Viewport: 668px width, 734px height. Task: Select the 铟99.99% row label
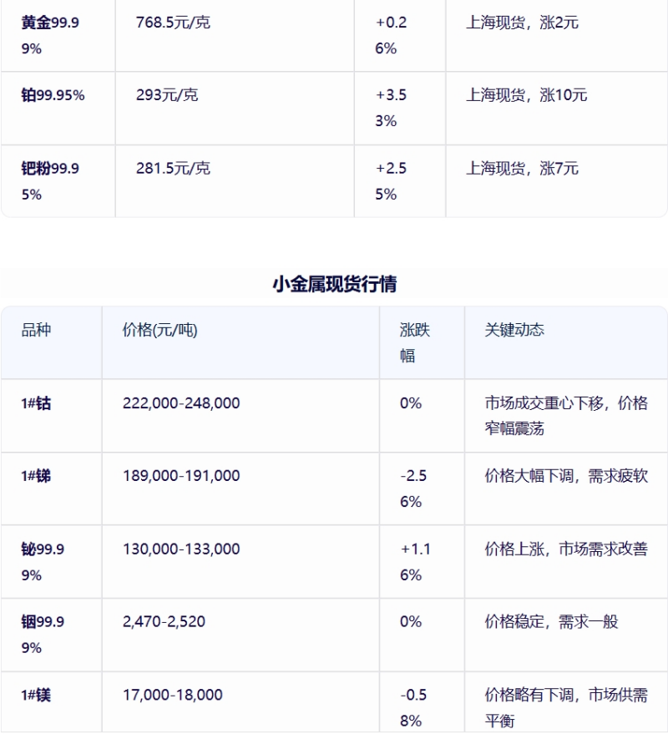point(43,635)
